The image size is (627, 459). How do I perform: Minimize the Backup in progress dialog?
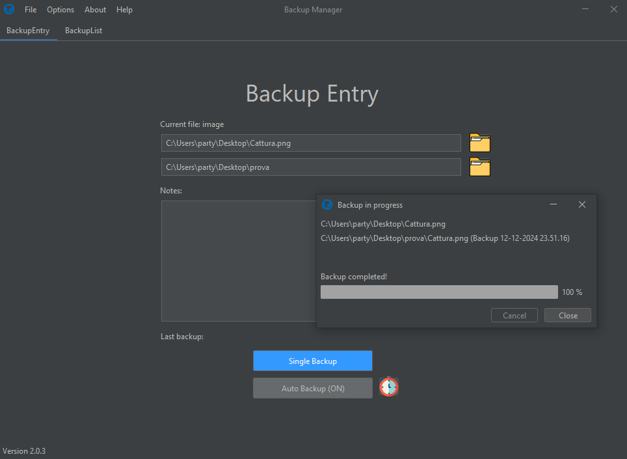pos(554,204)
